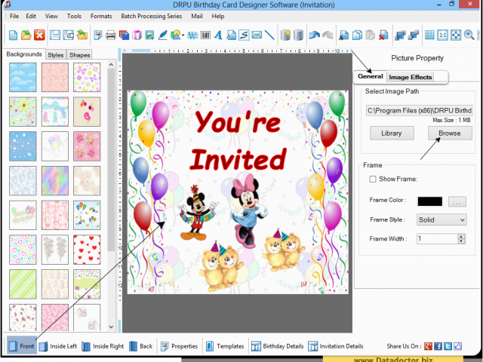483x362 pixels.
Task: Share on Google Plus icon
Action: [x=428, y=346]
